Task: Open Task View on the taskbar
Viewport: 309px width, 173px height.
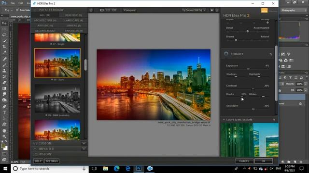Action: (x=94, y=169)
